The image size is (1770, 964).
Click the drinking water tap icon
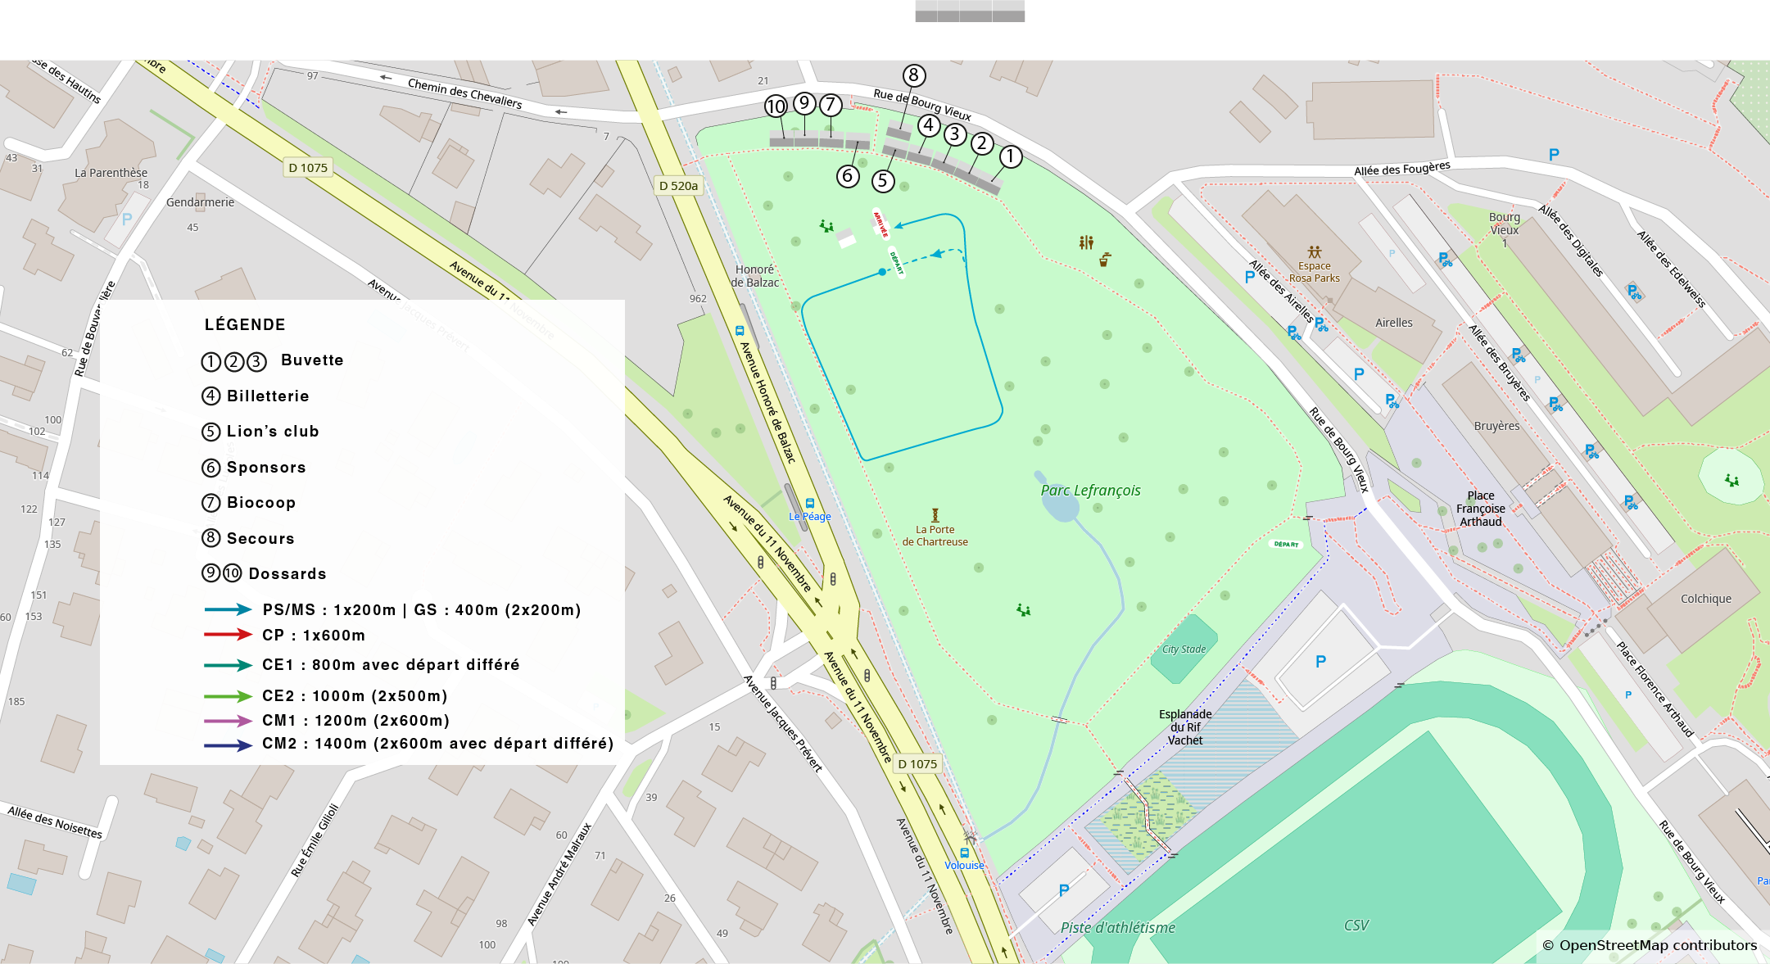click(x=1105, y=260)
